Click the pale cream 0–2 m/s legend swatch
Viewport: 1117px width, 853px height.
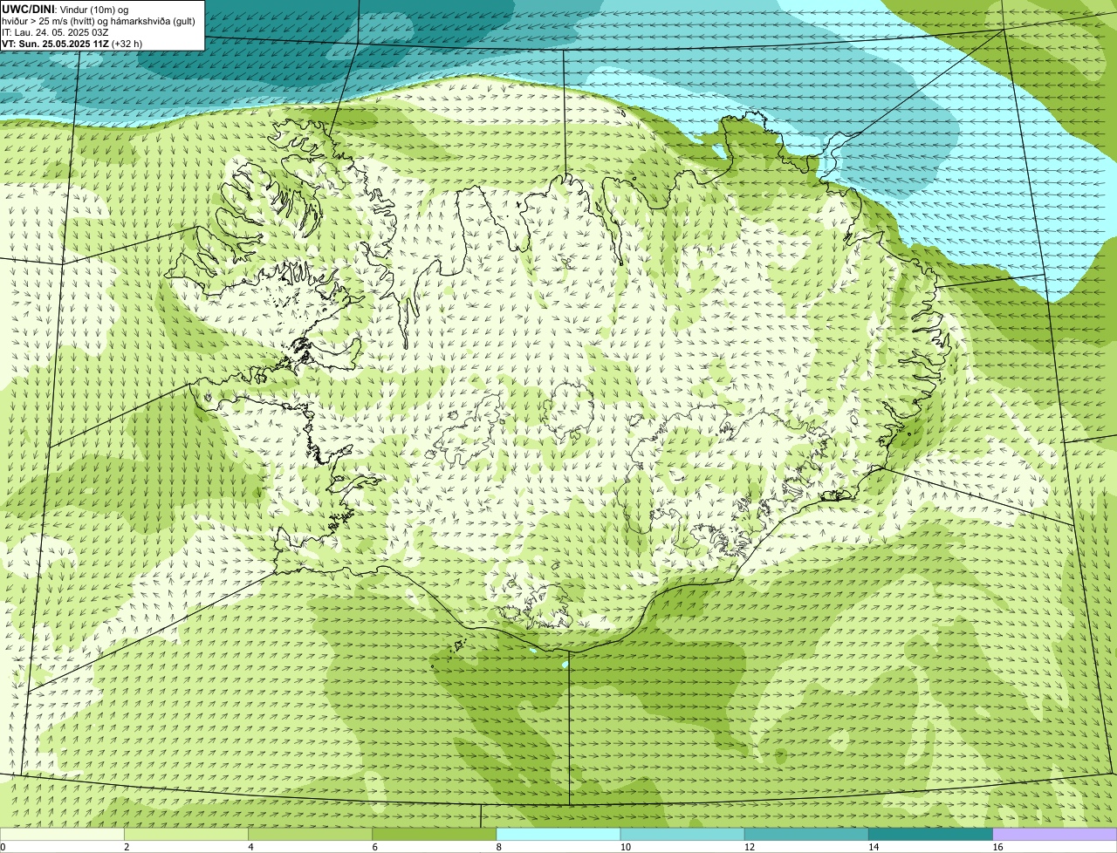tap(62, 834)
